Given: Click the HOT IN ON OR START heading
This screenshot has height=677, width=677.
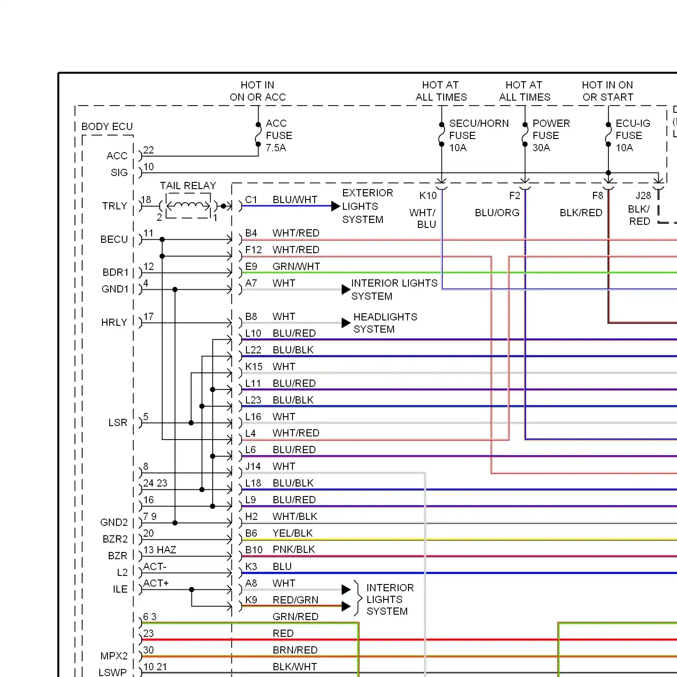Looking at the screenshot, I should [x=607, y=91].
